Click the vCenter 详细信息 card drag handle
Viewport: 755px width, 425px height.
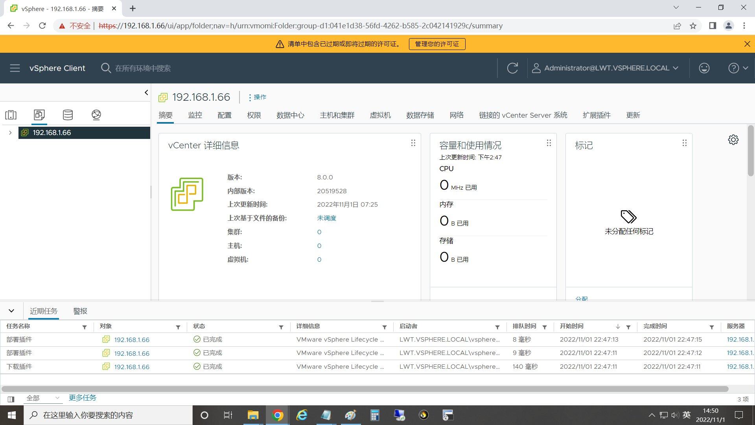coord(413,143)
